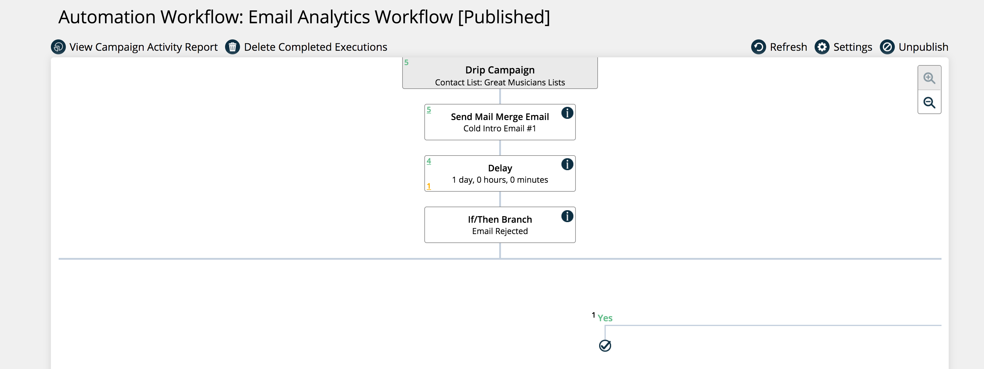Open Settings via the gear icon
This screenshot has height=369, width=984.
coord(822,47)
